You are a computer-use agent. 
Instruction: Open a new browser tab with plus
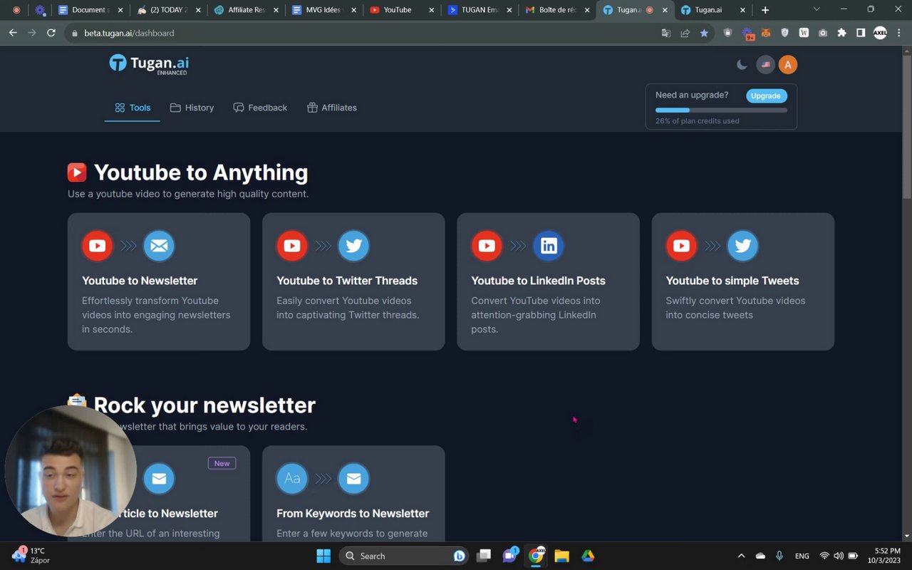tap(765, 10)
